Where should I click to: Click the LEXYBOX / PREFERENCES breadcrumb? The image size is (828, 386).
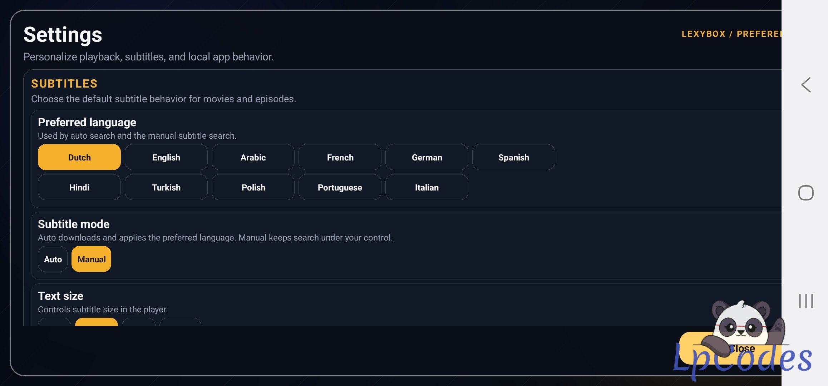731,34
